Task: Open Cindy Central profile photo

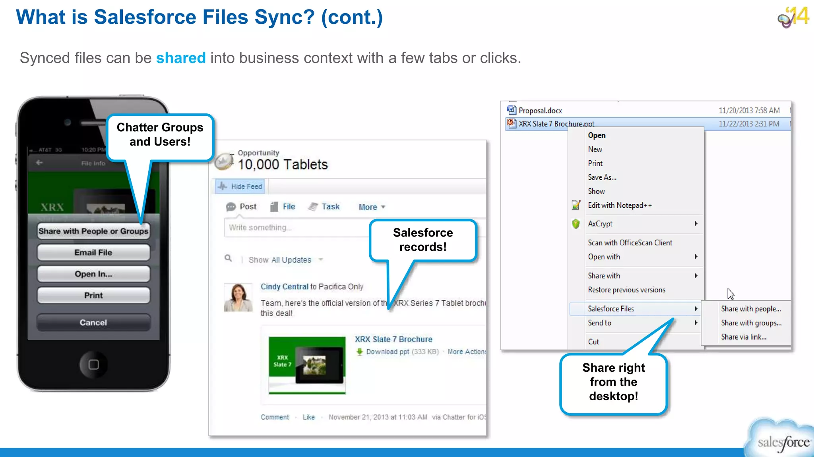Action: (x=238, y=297)
